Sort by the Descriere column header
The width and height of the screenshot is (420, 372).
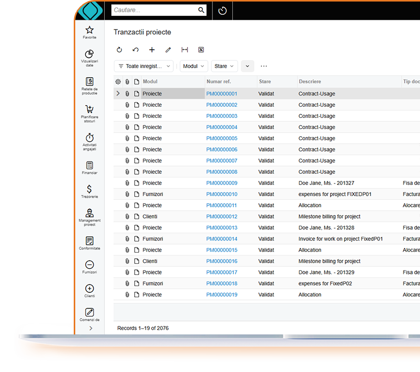[310, 81]
